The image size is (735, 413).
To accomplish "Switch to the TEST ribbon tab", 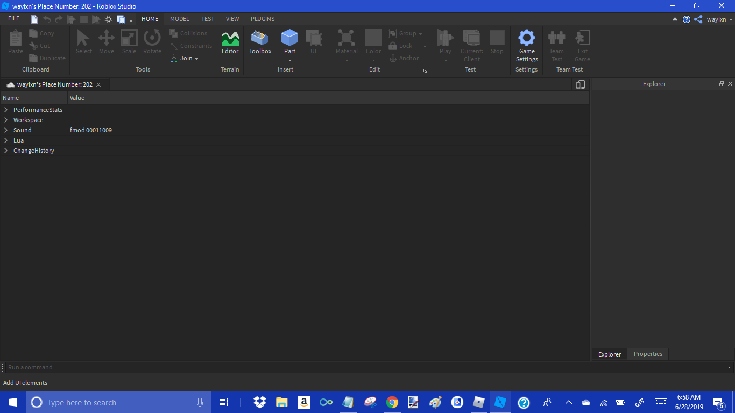I will point(208,19).
